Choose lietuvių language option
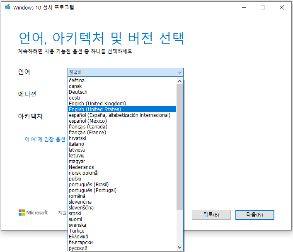293x252 pixels. point(122,155)
